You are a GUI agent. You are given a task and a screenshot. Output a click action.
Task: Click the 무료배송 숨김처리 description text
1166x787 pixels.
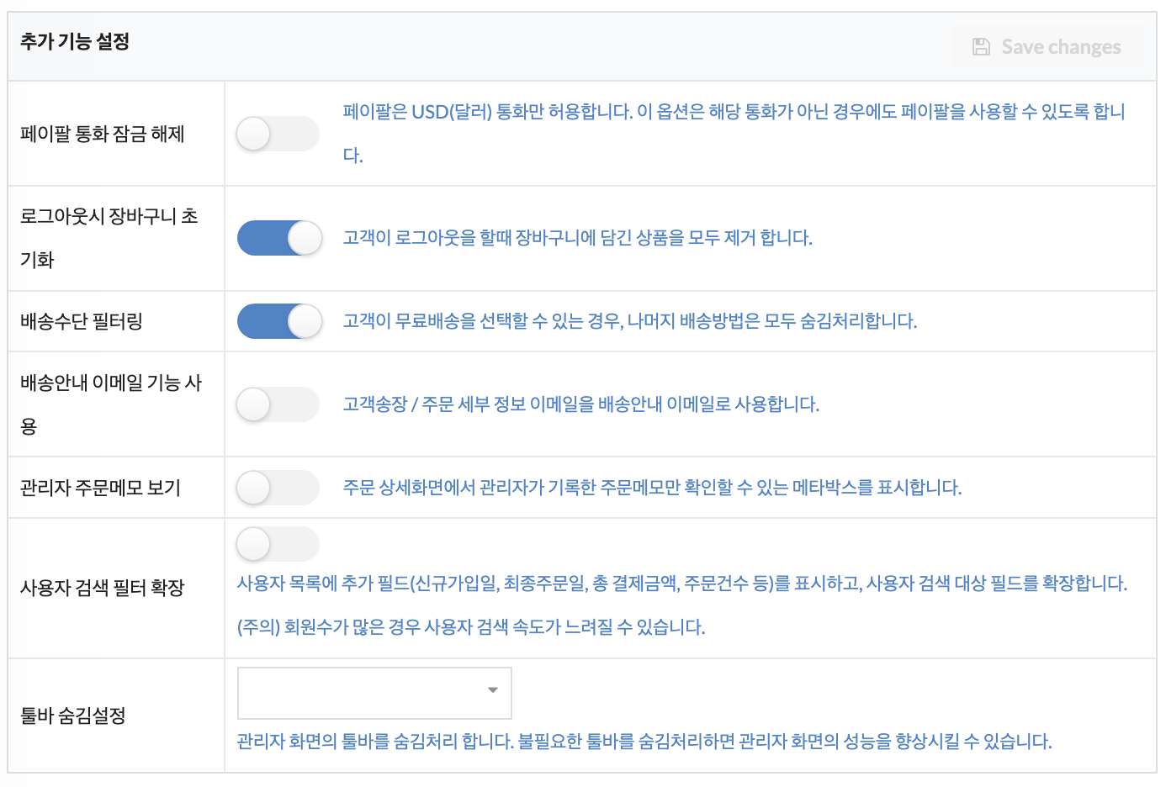(629, 321)
